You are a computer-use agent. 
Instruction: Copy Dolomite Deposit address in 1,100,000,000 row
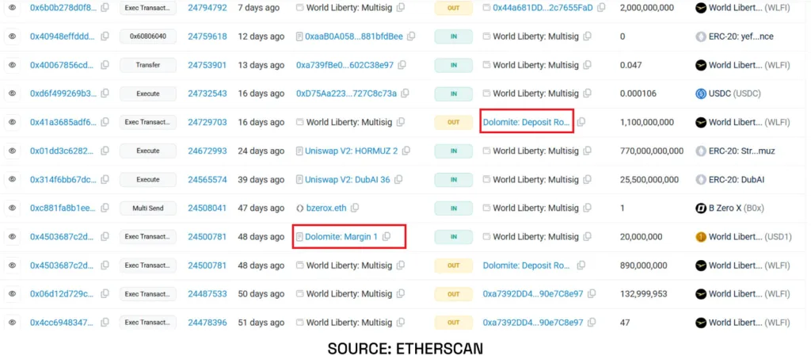tap(581, 122)
